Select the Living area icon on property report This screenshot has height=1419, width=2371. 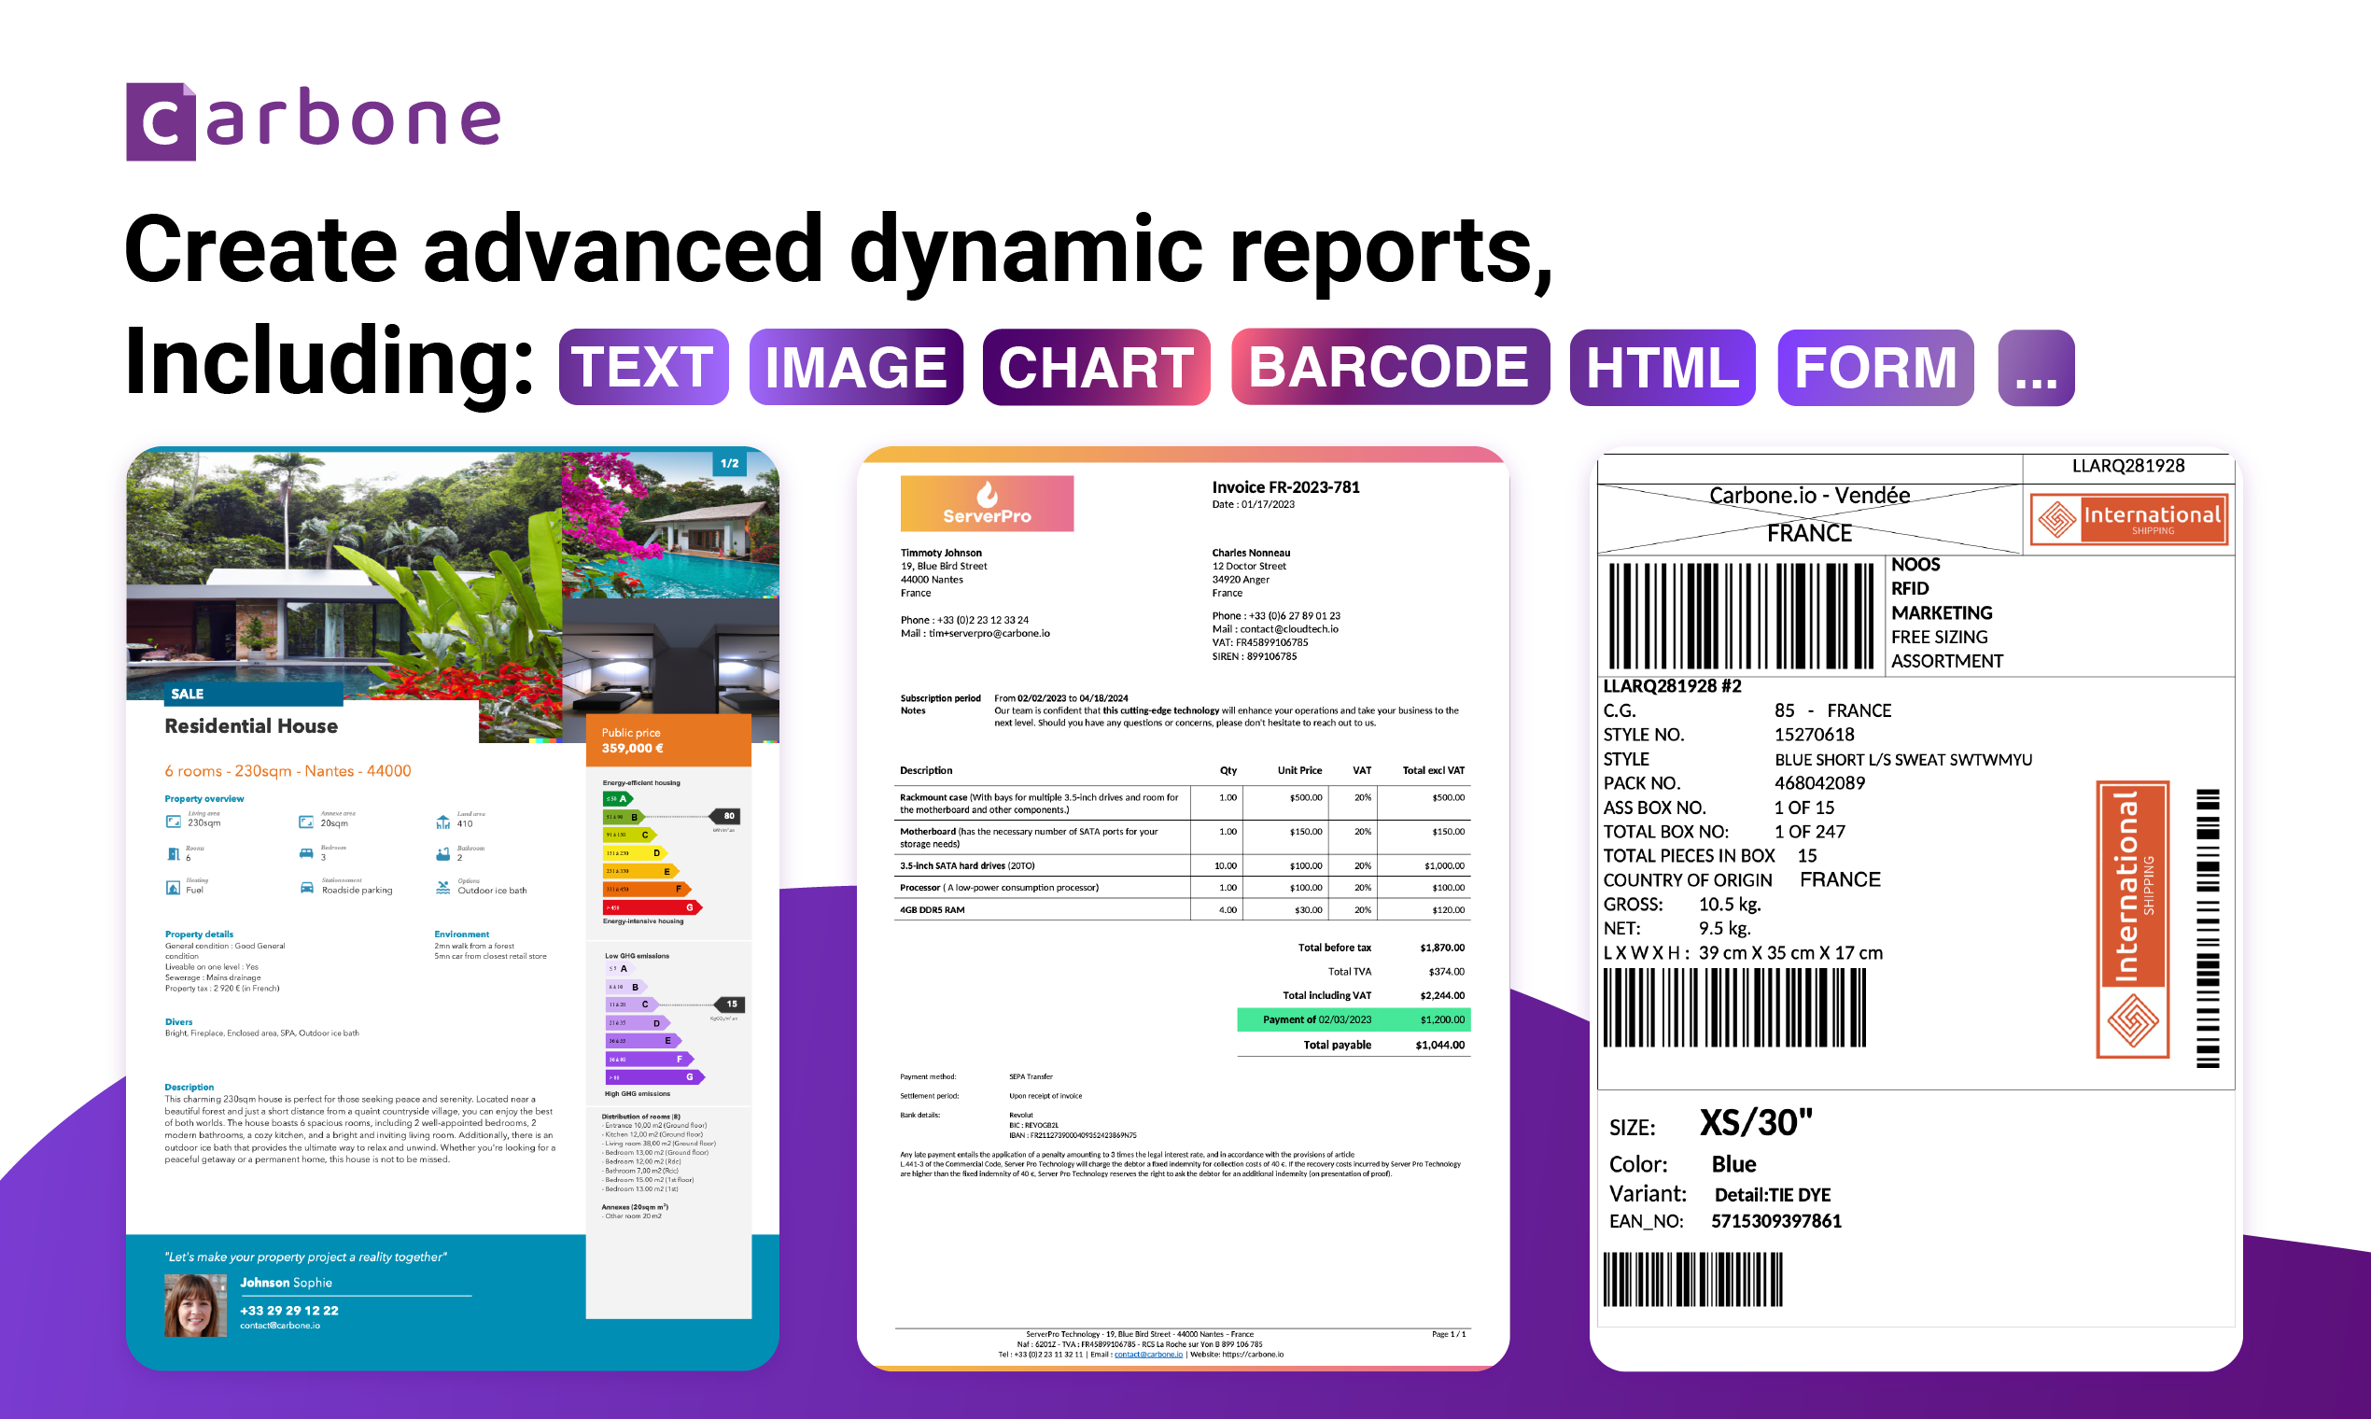[175, 822]
